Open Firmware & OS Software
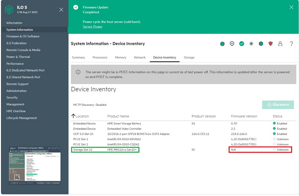Viewport: 299px width, 196px height. [x=23, y=36]
